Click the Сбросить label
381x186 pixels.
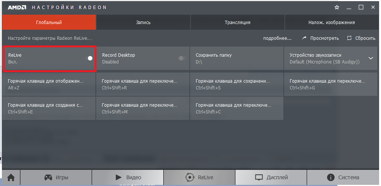point(365,38)
